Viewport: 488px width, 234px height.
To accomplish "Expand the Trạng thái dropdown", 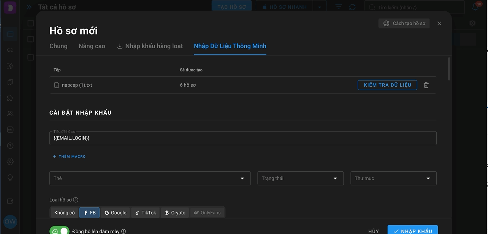I will pyautogui.click(x=301, y=178).
